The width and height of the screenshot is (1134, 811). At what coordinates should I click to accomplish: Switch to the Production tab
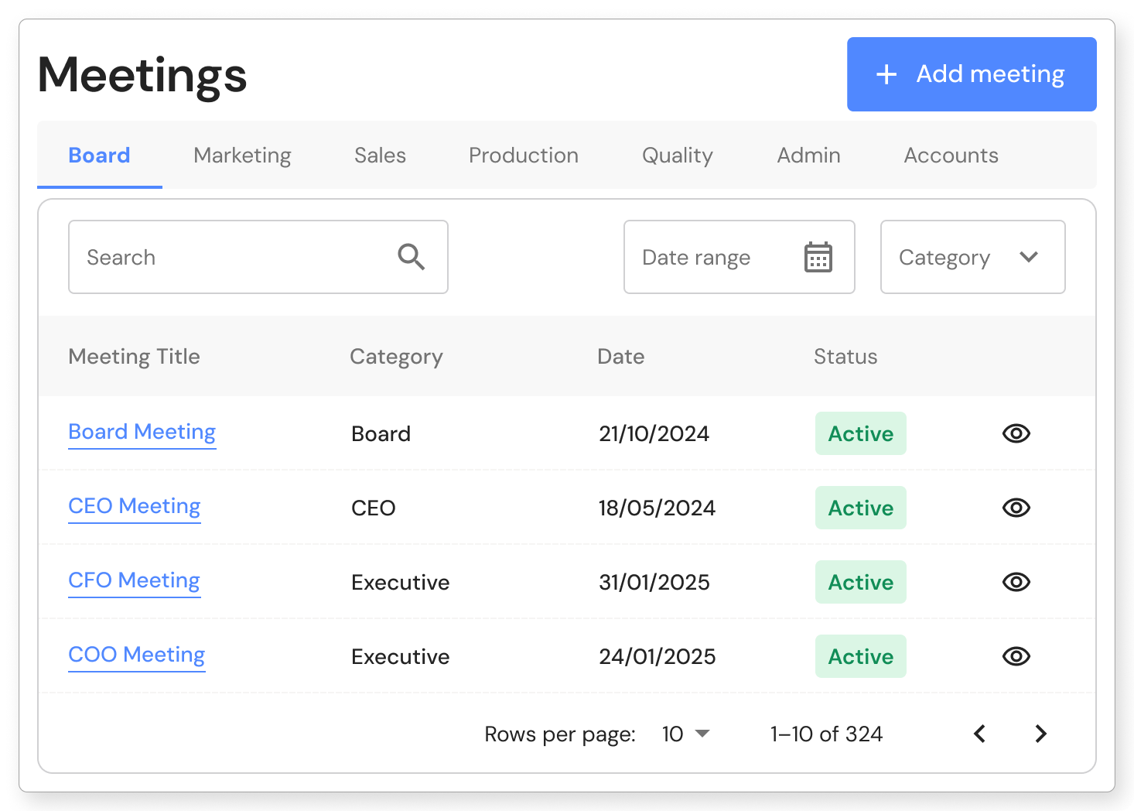click(524, 156)
